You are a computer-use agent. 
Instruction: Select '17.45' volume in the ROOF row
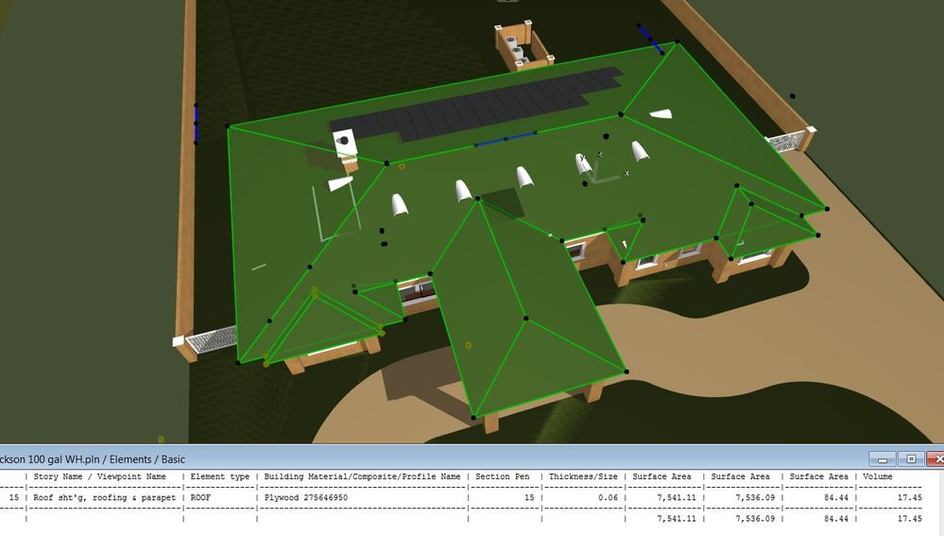point(910,497)
